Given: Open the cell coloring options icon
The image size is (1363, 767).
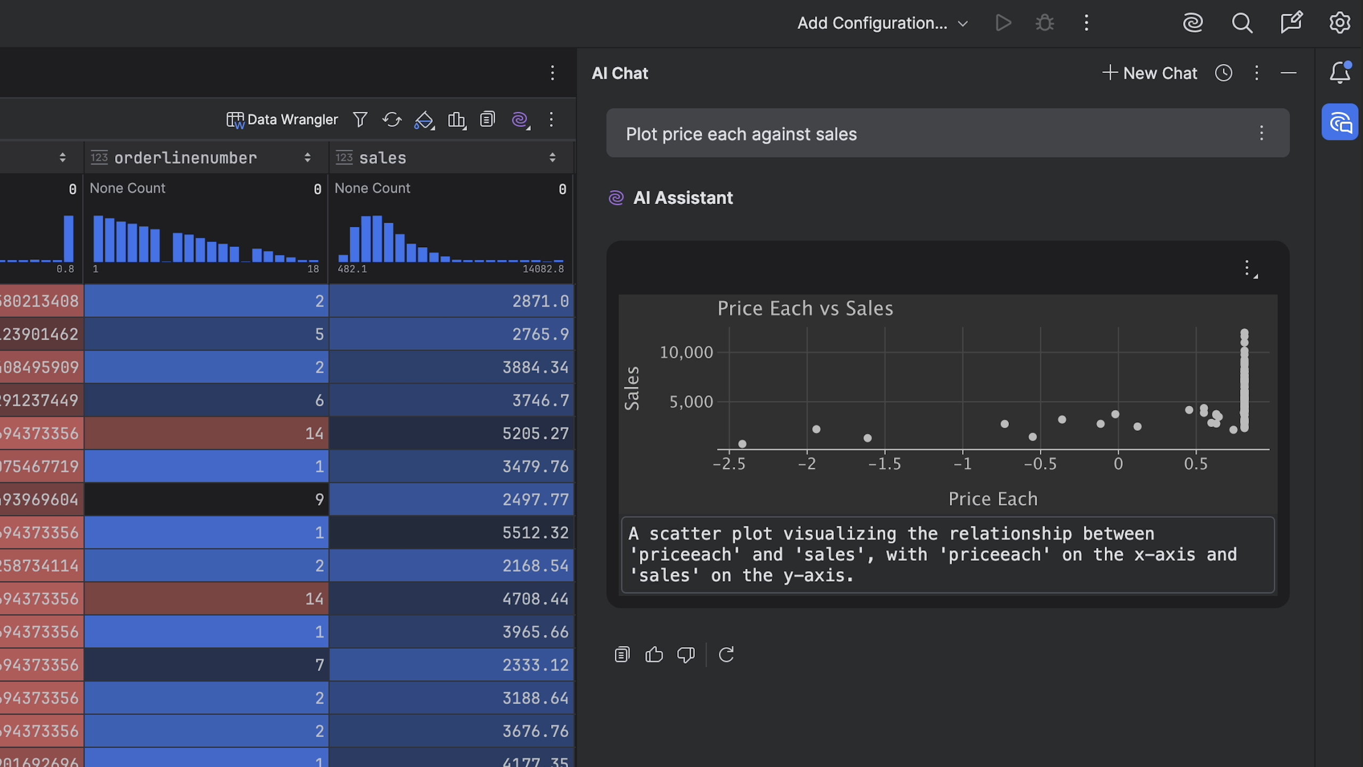Looking at the screenshot, I should click(424, 119).
